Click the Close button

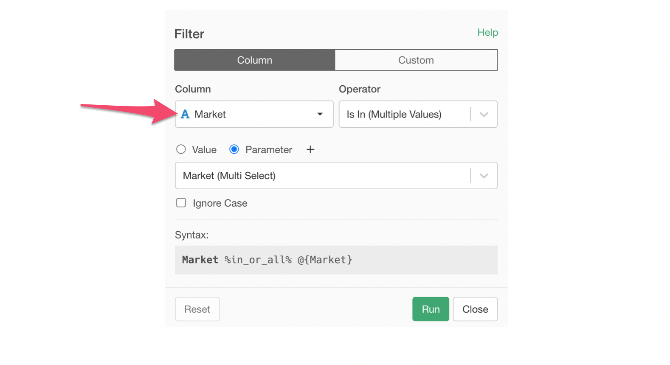point(475,309)
